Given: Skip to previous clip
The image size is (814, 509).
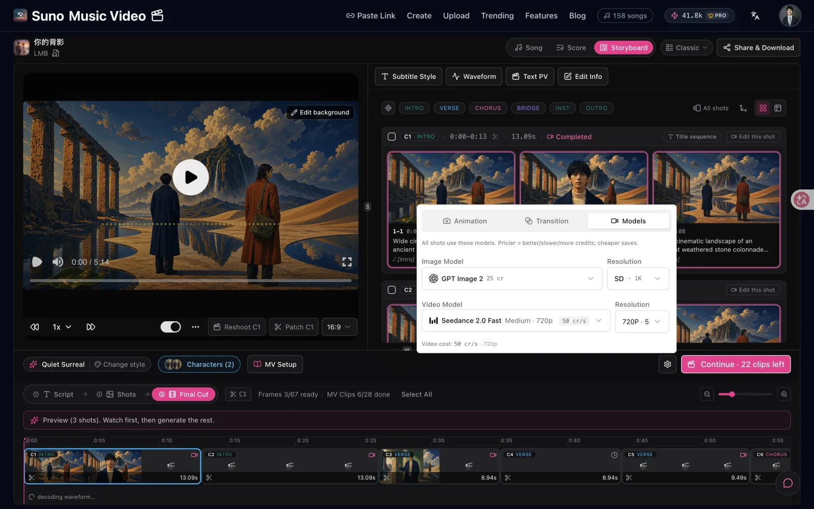Looking at the screenshot, I should (35, 327).
